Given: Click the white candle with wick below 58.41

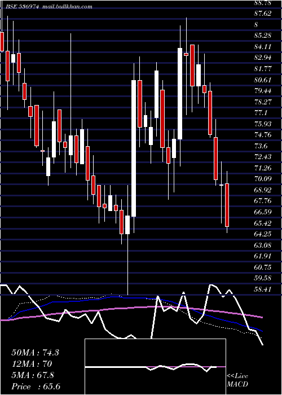Looking at the screenshot, I should pyautogui.click(x=127, y=225).
